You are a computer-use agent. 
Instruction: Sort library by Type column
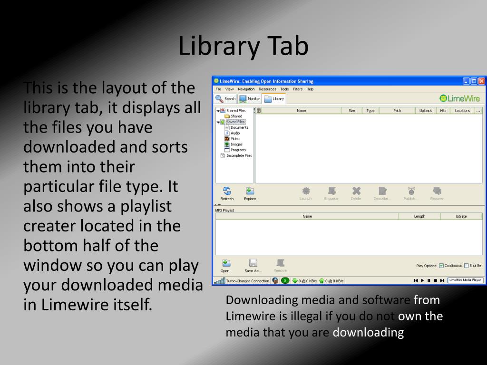pyautogui.click(x=370, y=110)
